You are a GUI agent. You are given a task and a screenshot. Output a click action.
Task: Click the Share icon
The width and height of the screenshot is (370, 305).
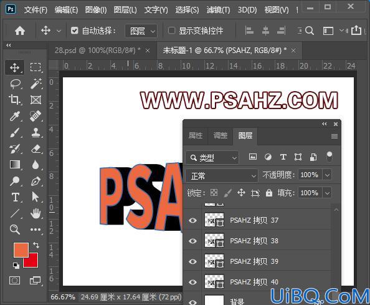point(356,30)
